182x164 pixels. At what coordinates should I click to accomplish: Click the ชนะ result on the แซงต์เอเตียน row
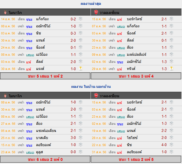(29, 131)
